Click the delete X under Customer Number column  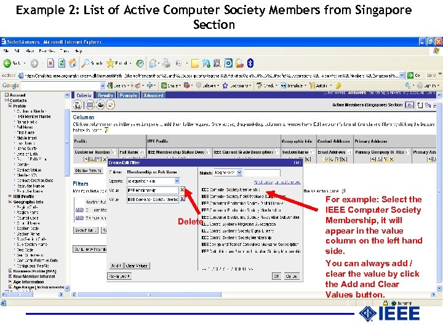coord(105,159)
